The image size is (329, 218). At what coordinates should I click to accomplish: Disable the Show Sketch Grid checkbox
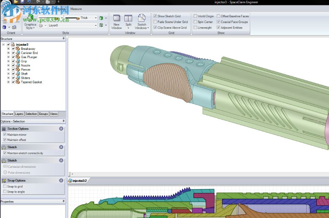tap(155, 16)
